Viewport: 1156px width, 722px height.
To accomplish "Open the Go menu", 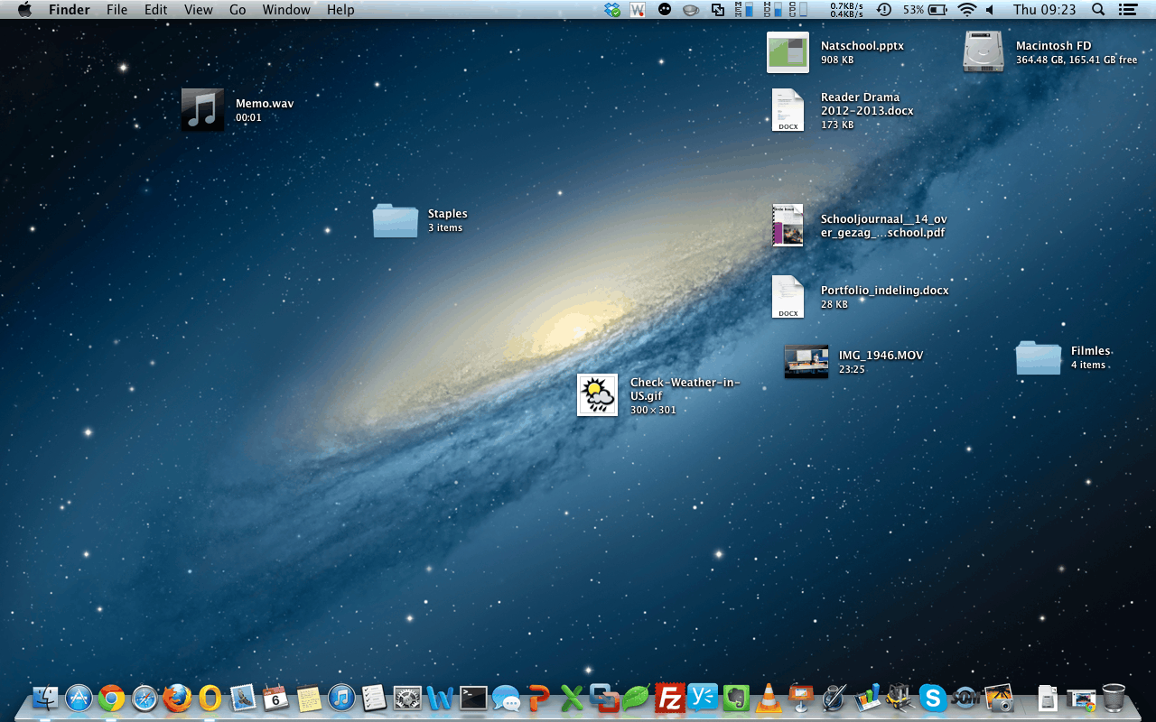I will pyautogui.click(x=238, y=10).
